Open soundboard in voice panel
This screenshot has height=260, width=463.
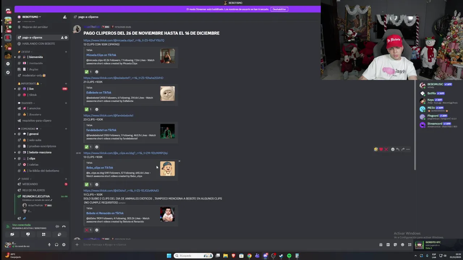point(59,234)
